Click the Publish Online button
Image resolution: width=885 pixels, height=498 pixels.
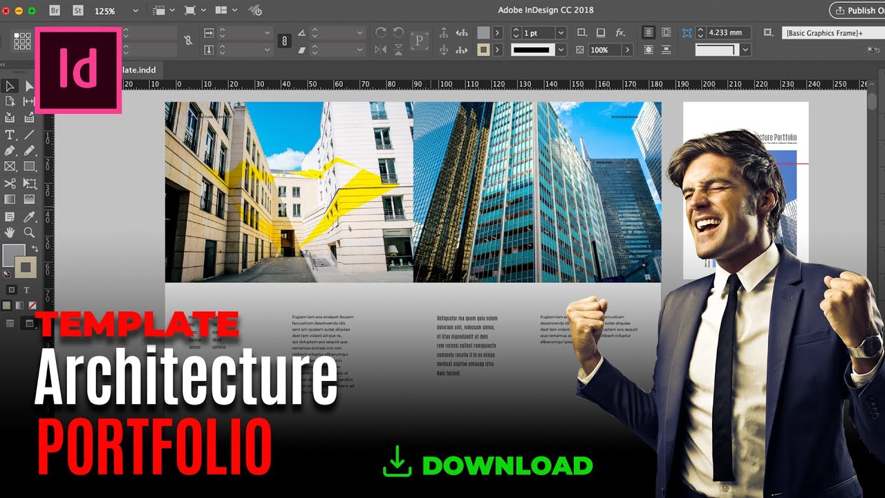coord(857,10)
